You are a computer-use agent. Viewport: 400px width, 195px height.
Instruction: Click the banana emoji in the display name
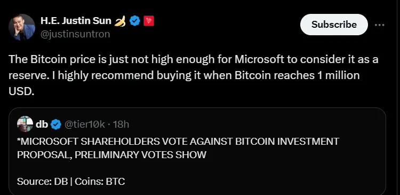120,21
